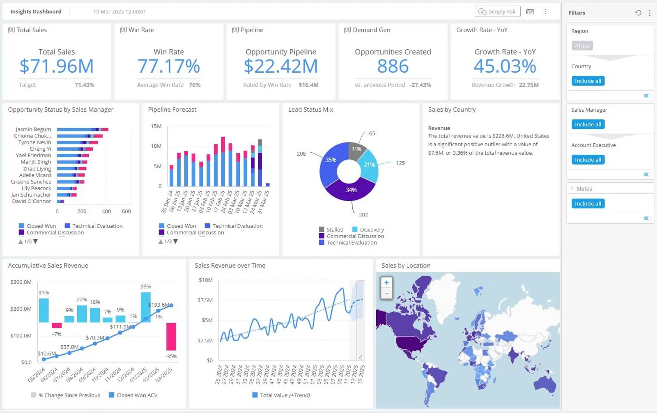The width and height of the screenshot is (657, 413).
Task: Open the Filters panel three-dot menu
Action: 650,13
